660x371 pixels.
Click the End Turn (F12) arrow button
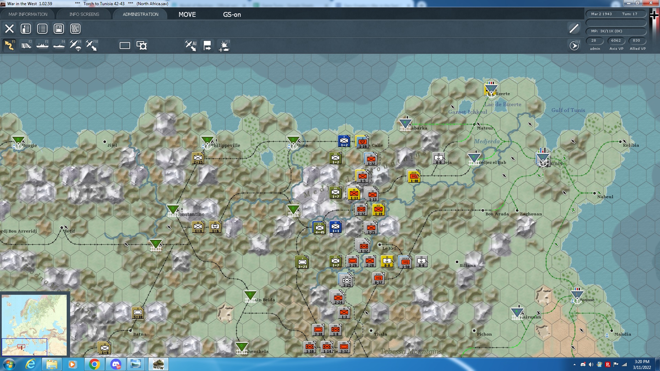[574, 45]
